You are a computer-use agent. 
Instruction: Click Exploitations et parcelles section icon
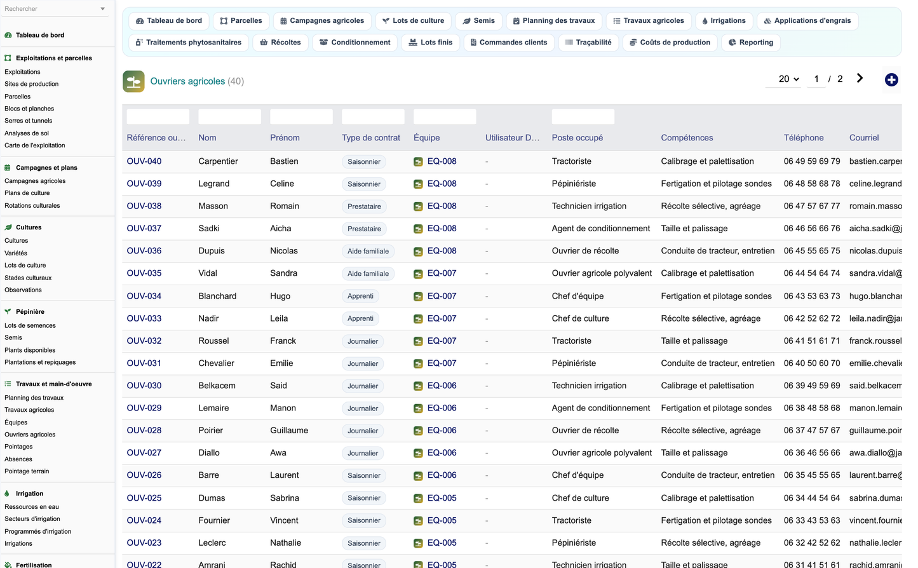[8, 58]
